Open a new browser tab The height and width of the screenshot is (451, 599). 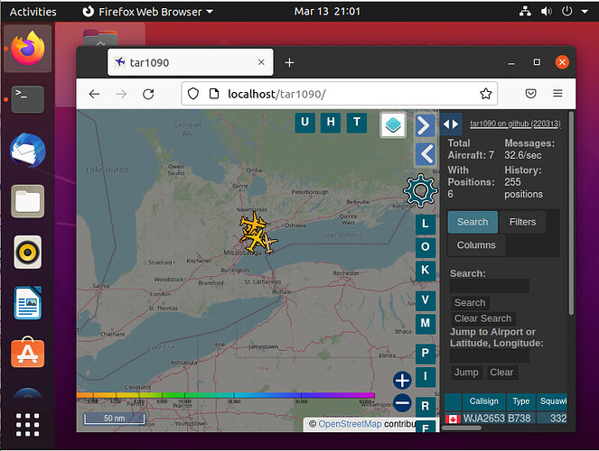[290, 62]
